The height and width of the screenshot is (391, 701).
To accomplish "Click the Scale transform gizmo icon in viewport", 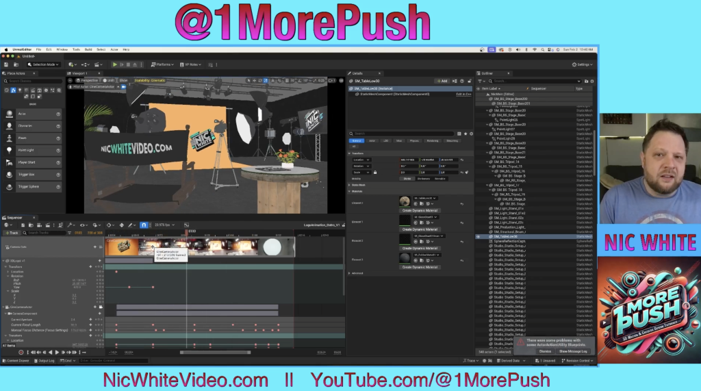I will pos(266,81).
